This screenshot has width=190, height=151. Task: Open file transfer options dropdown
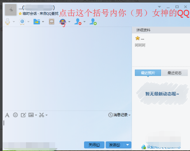click(x=43, y=22)
